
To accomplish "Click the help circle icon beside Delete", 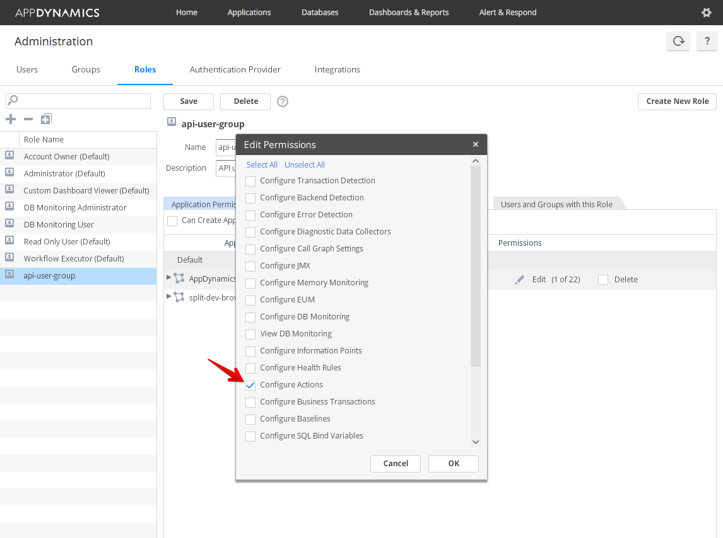I will pos(283,101).
